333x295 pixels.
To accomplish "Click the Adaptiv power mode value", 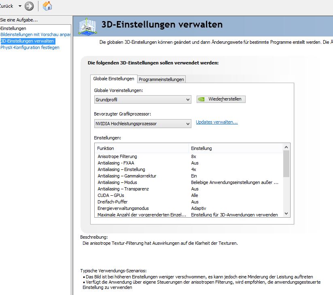I will coord(199,208).
